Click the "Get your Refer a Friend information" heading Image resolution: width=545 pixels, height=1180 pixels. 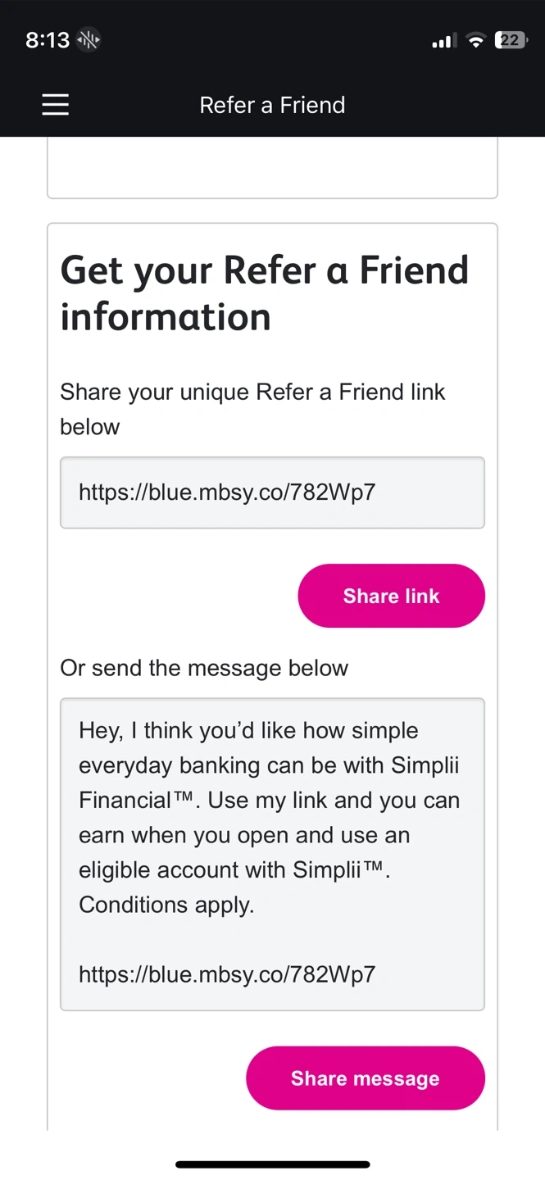click(264, 293)
